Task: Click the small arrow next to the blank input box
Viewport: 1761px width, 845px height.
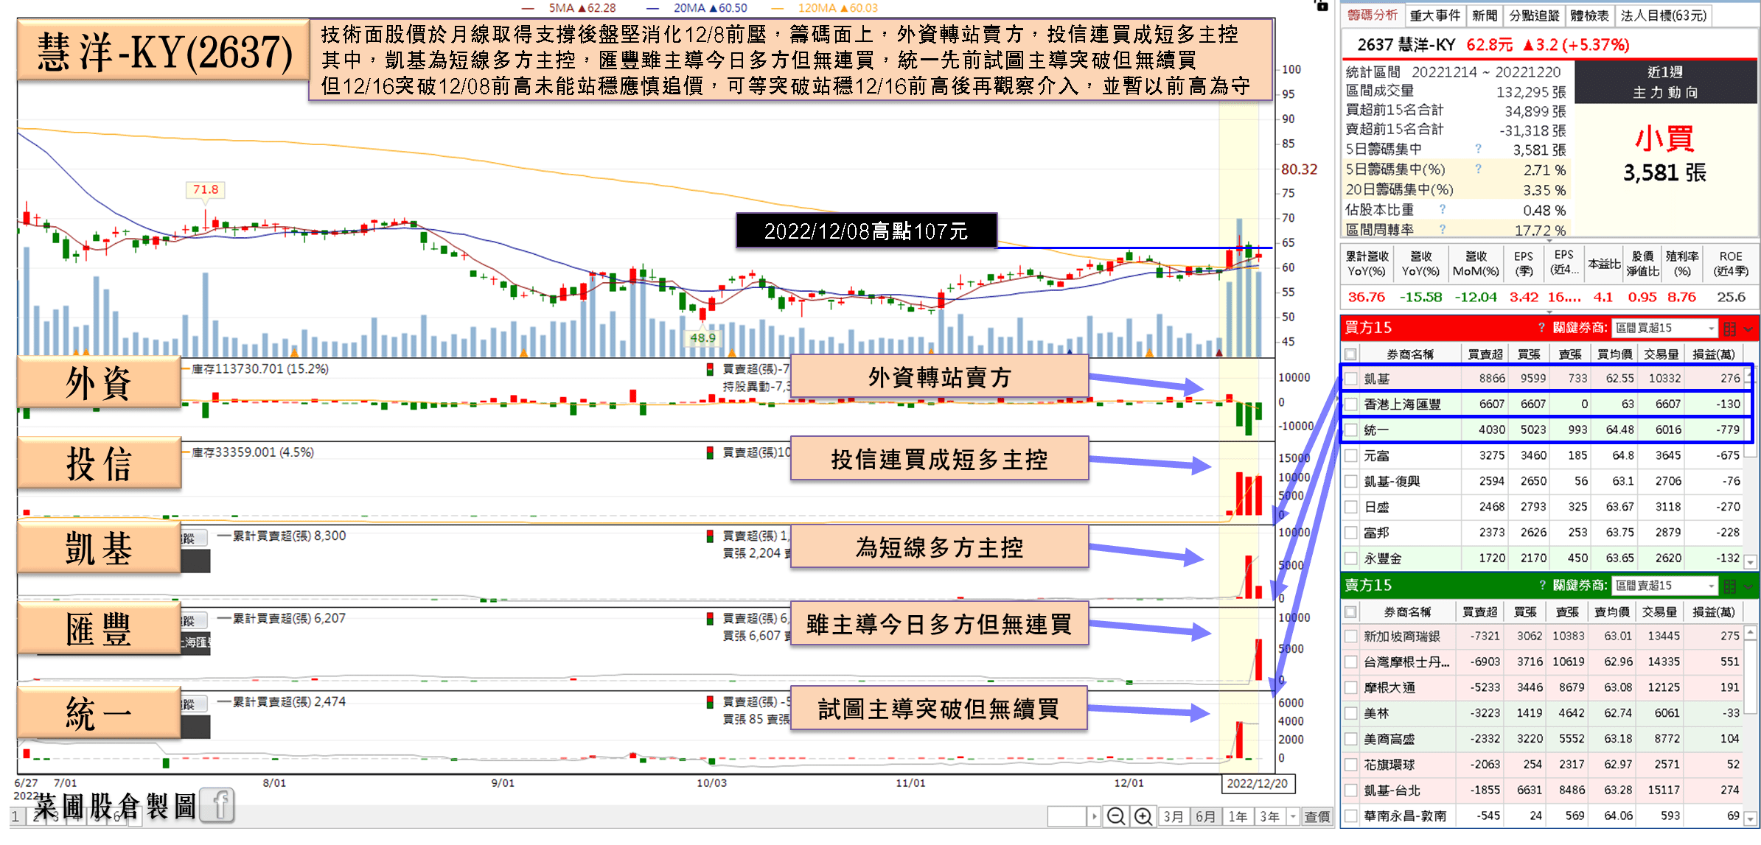Action: 1094,816
